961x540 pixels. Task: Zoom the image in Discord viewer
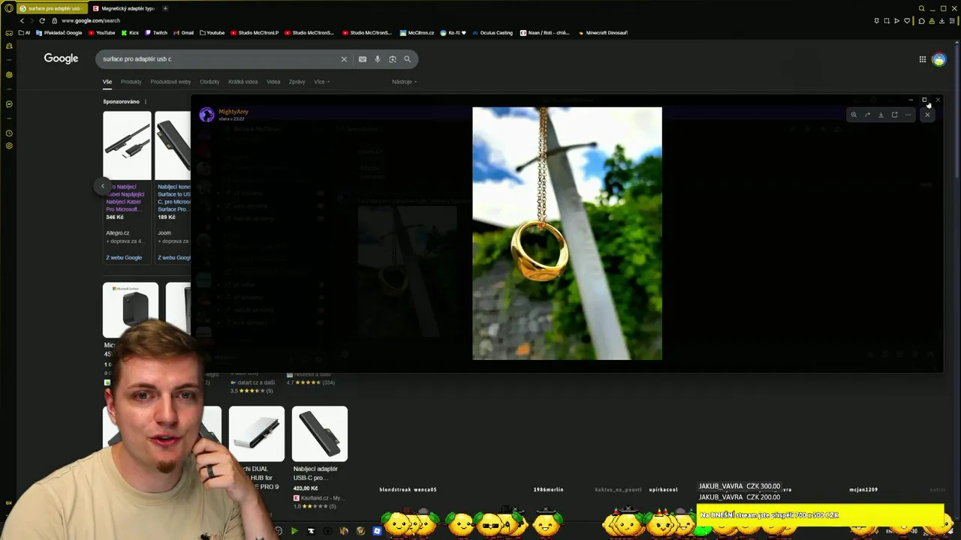[x=854, y=115]
